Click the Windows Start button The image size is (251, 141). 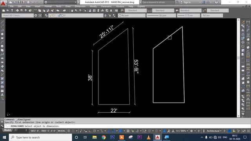tap(4, 137)
